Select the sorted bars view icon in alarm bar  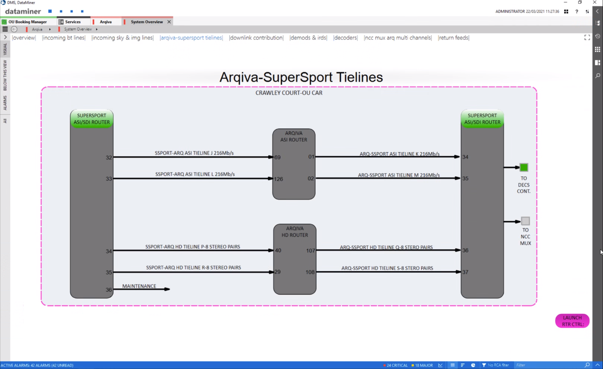coord(463,365)
